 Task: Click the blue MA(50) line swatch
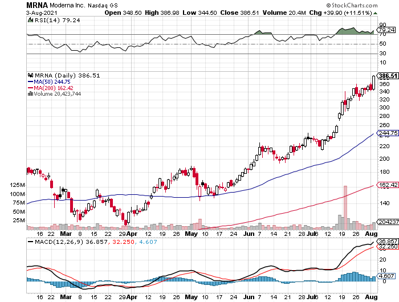(30, 82)
